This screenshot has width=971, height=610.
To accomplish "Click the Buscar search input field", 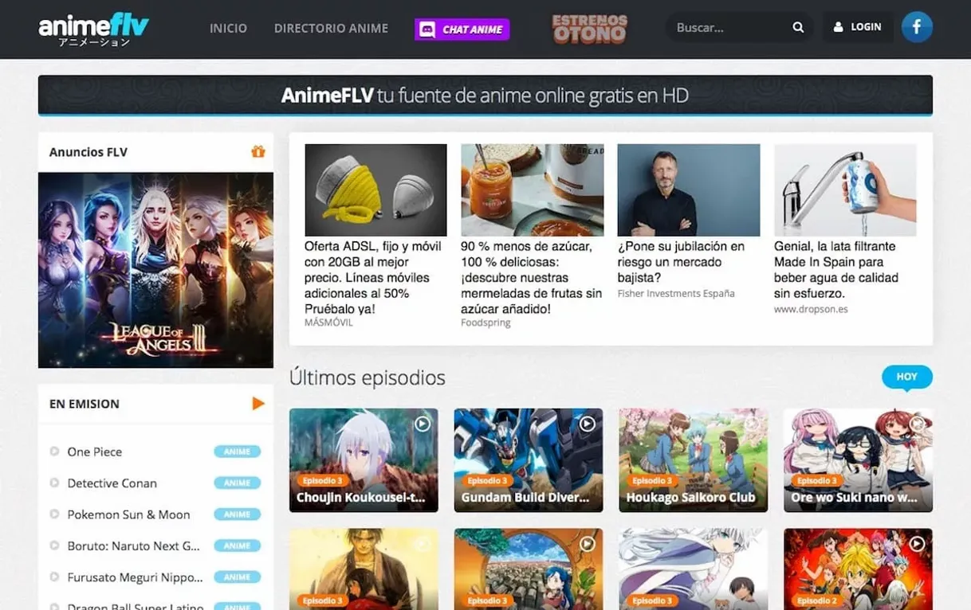I will pos(725,26).
